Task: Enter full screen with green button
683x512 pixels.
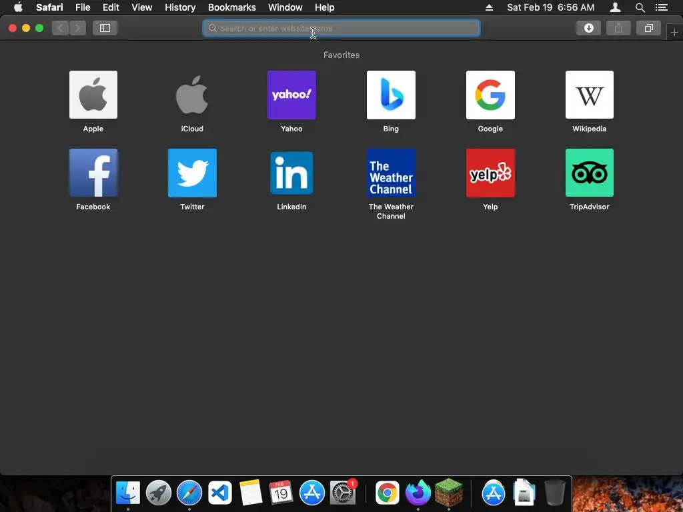Action: [39, 28]
